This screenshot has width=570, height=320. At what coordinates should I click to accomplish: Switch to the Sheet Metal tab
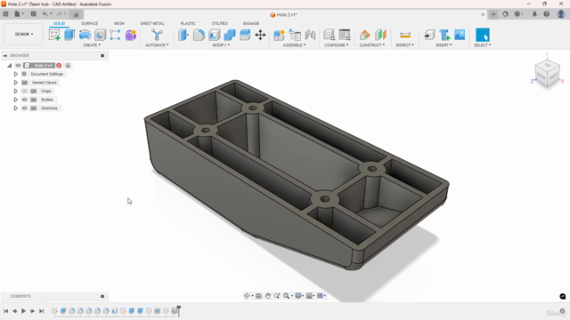(152, 23)
